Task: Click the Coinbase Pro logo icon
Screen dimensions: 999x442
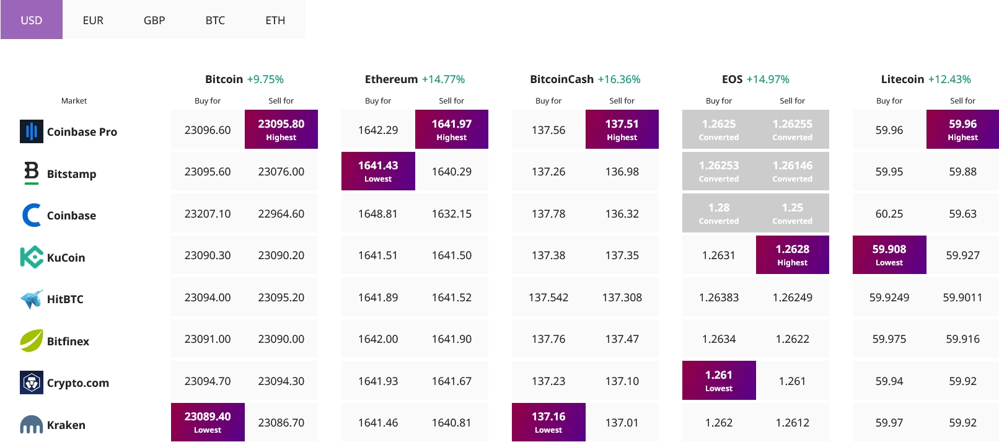Action: 32,131
